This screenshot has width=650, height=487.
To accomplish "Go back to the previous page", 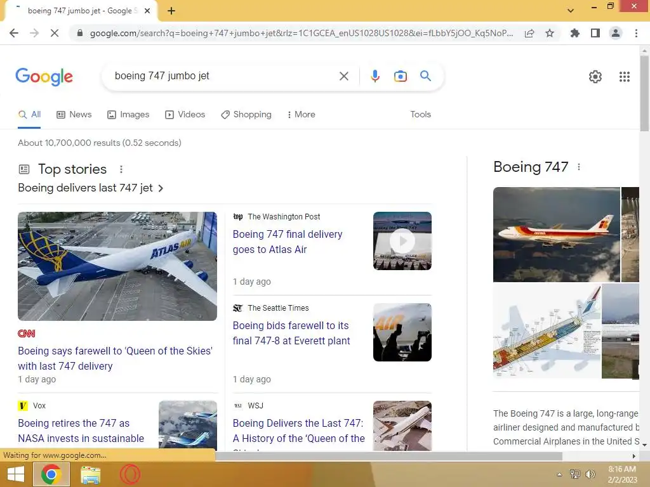I will [14, 33].
